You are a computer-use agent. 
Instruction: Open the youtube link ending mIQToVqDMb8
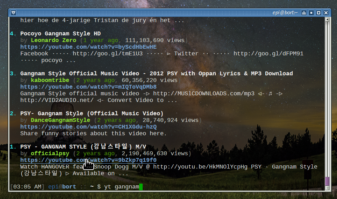(88, 87)
